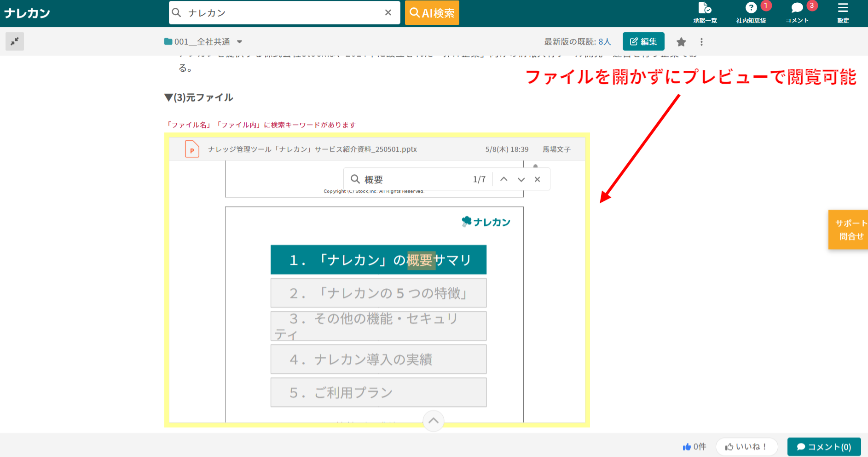Click the PowerPoint file icon
This screenshot has width=868, height=457.
[x=192, y=149]
